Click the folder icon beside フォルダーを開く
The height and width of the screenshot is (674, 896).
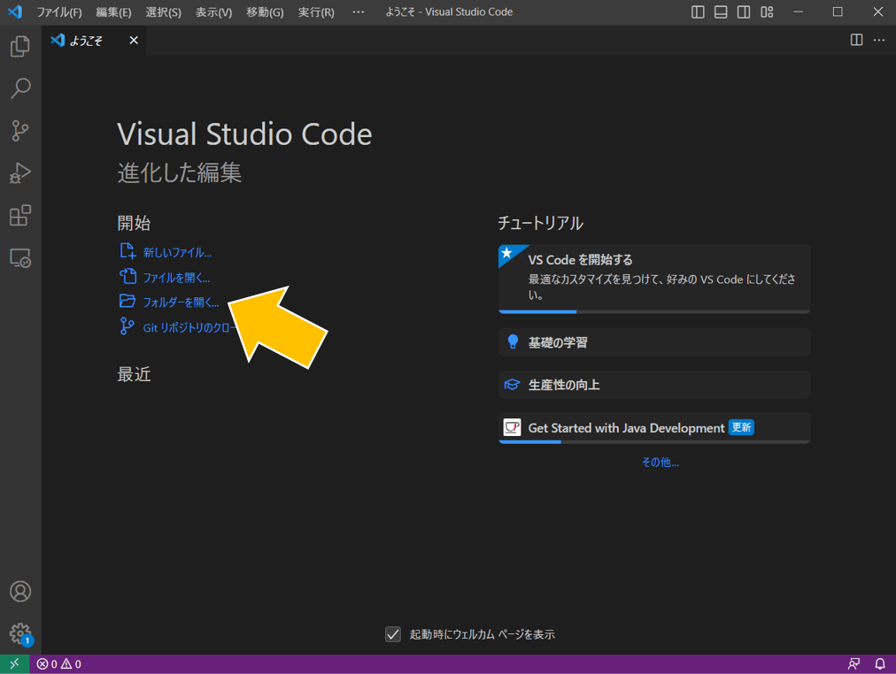coord(127,301)
